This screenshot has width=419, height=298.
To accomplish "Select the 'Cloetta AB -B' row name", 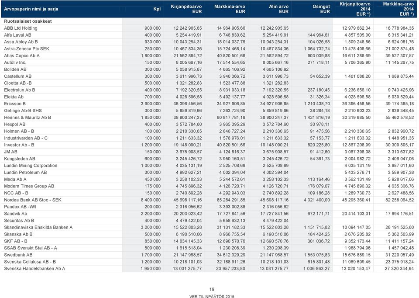I will click(x=18, y=83).
